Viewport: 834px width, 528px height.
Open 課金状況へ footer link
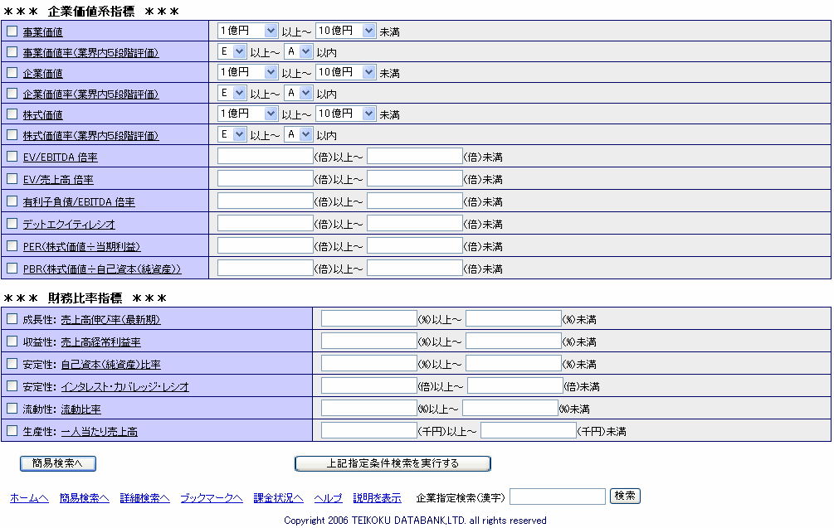tap(278, 497)
